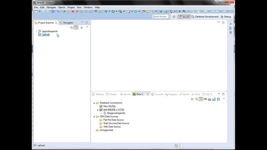Switch to the Java EE perspective
This screenshot has height=150, width=267.
click(184, 17)
